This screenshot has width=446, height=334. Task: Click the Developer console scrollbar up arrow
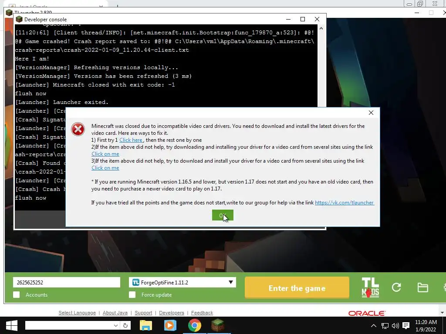tap(321, 28)
